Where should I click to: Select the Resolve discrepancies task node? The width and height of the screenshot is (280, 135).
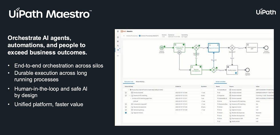point(196,70)
